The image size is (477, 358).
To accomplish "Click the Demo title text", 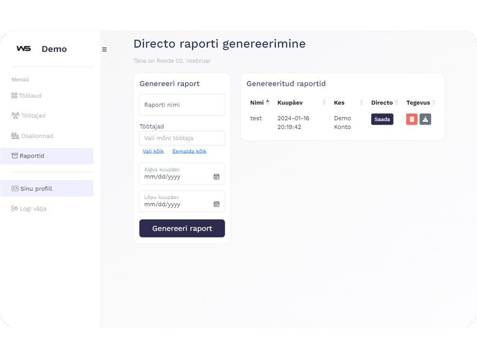I will [54, 49].
